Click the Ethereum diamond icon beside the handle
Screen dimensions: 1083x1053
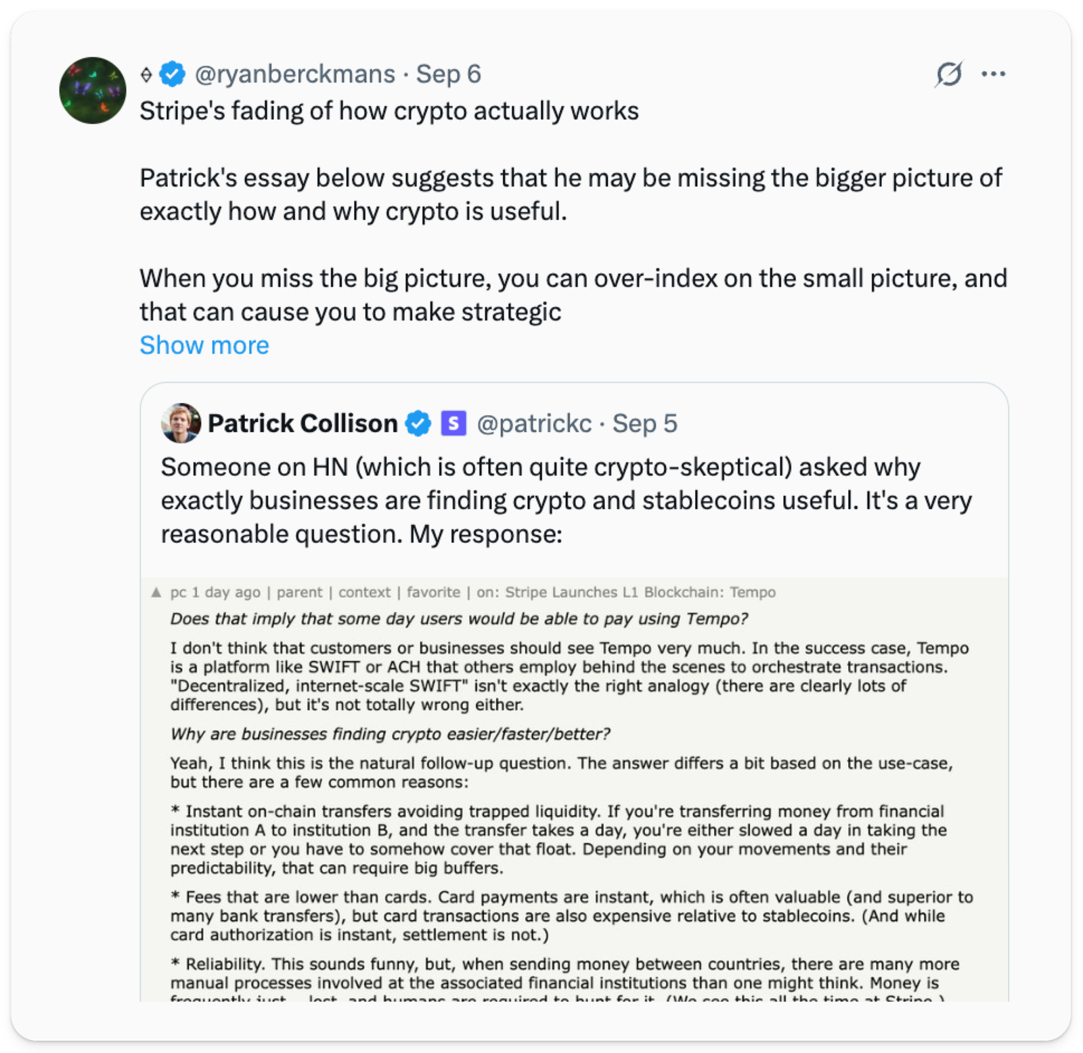[146, 74]
